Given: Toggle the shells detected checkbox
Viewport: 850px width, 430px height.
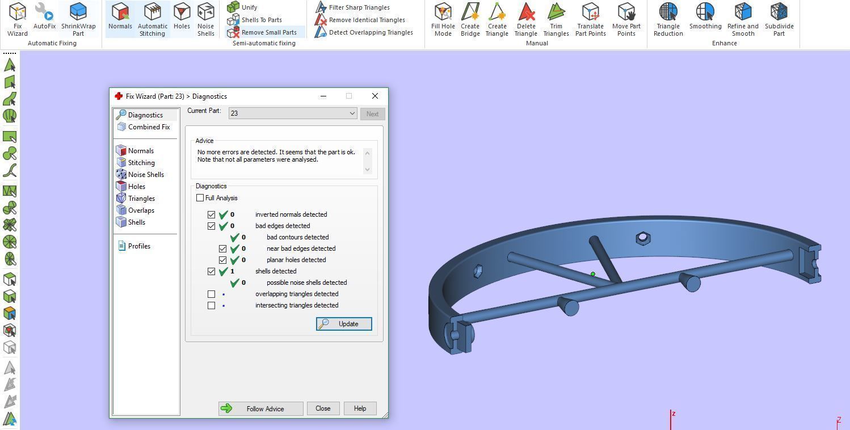Looking at the screenshot, I should [x=211, y=271].
